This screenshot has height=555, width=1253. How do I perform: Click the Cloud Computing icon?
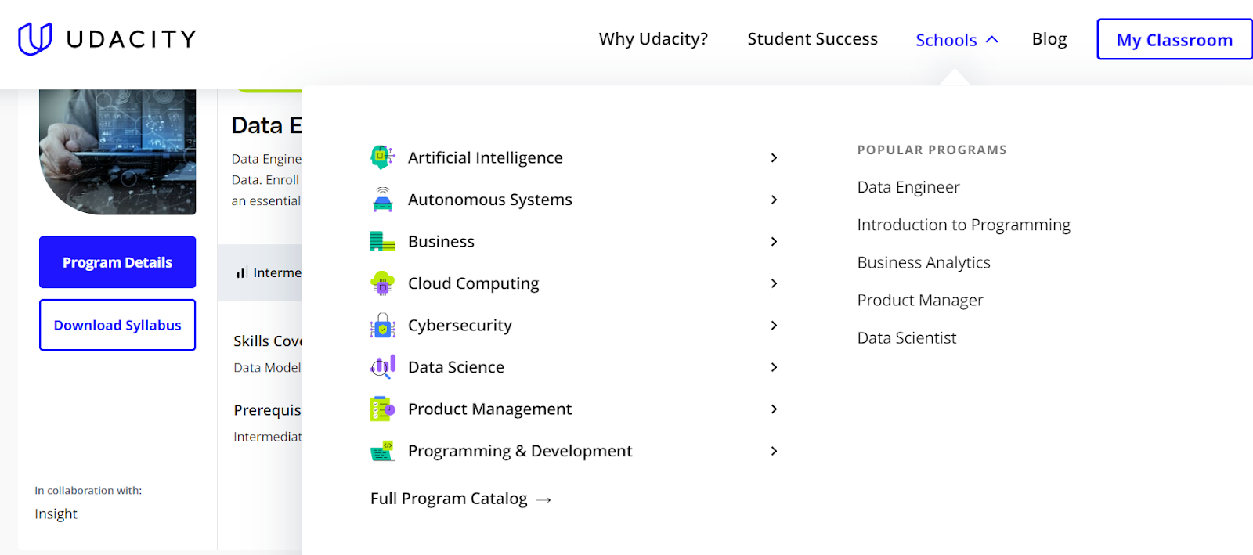[x=382, y=283]
